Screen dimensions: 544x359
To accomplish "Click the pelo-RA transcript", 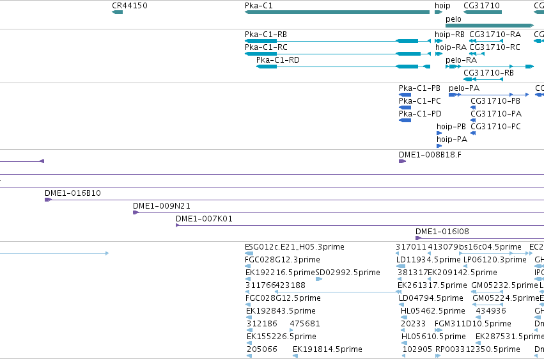I will [x=490, y=67].
